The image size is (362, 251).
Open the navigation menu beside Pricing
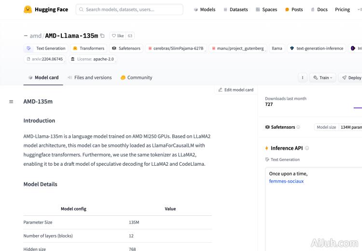coord(356,10)
